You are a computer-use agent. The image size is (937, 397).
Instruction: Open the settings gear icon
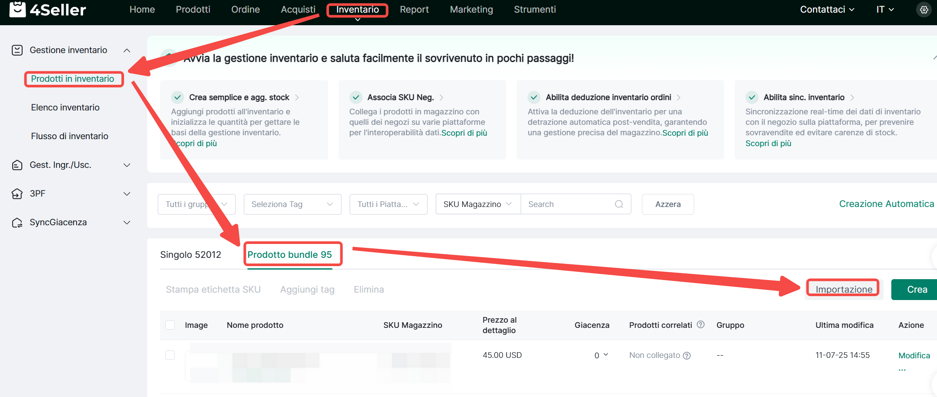click(x=924, y=10)
